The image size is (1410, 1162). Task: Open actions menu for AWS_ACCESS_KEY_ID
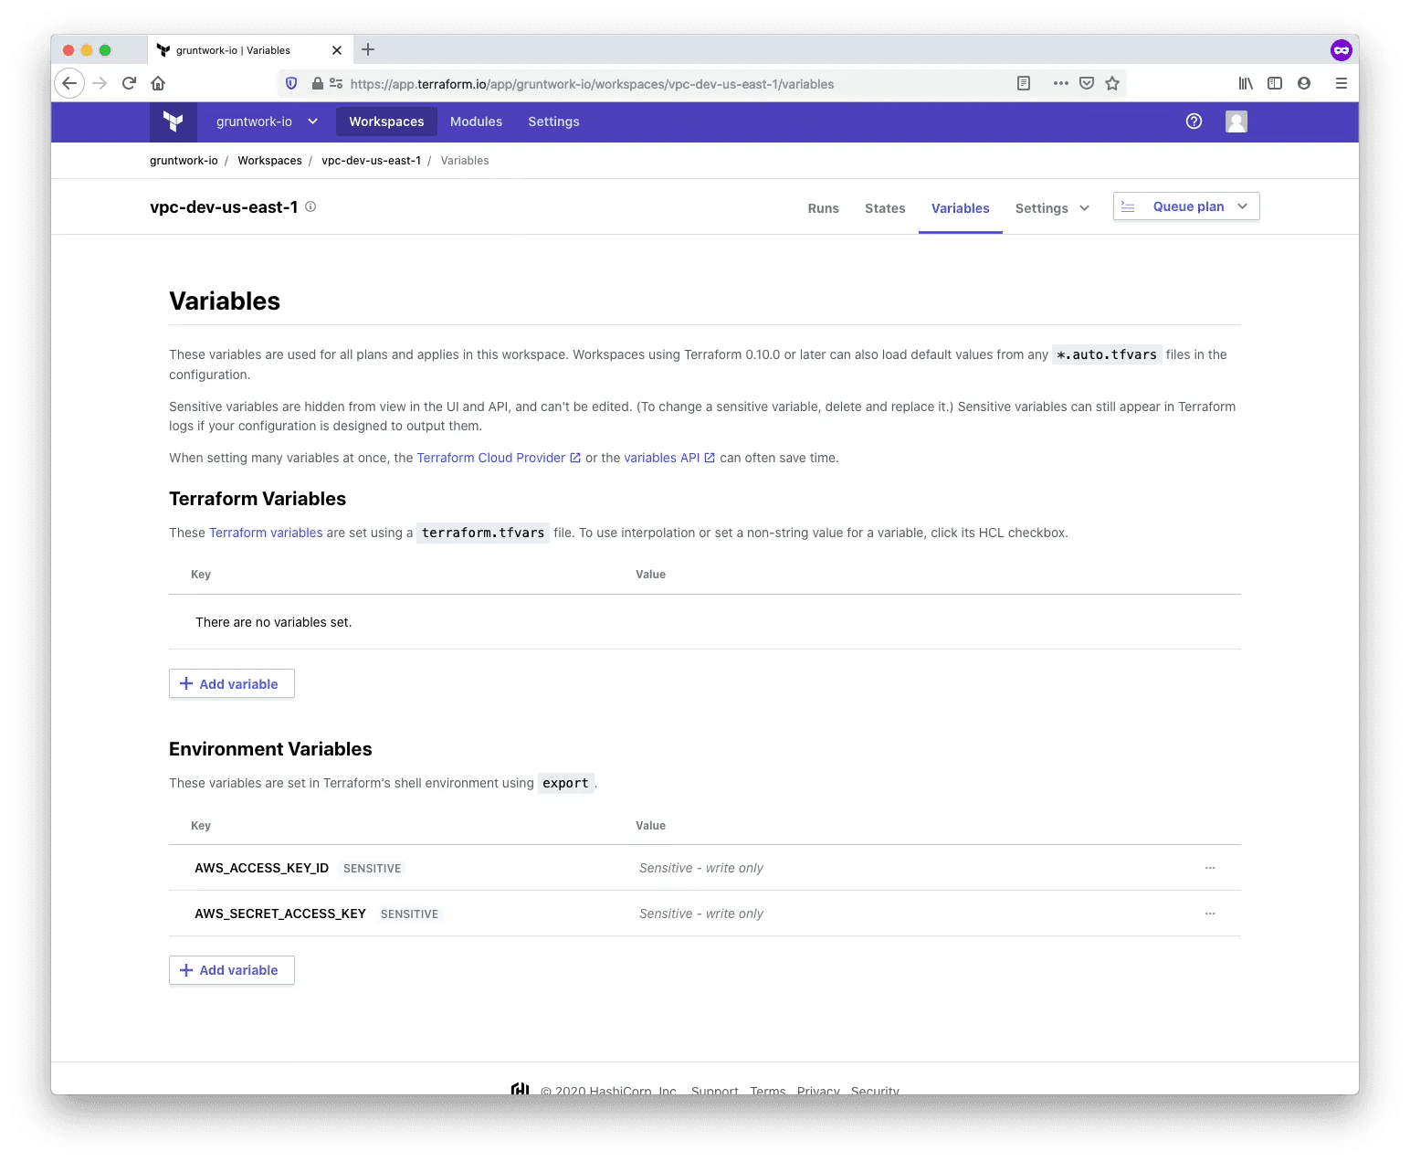point(1210,868)
